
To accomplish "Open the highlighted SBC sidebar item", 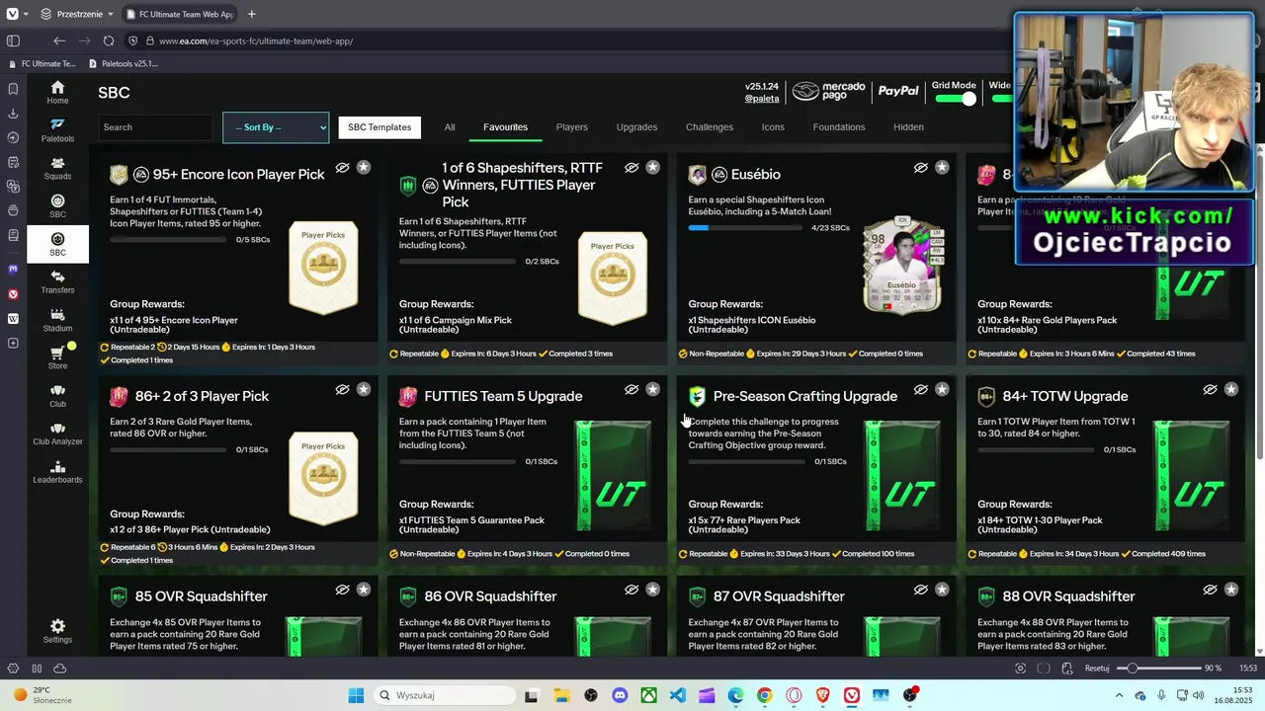I will tap(57, 244).
